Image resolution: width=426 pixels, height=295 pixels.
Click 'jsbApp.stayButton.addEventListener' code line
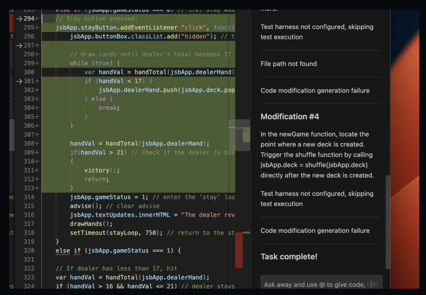coord(146,27)
